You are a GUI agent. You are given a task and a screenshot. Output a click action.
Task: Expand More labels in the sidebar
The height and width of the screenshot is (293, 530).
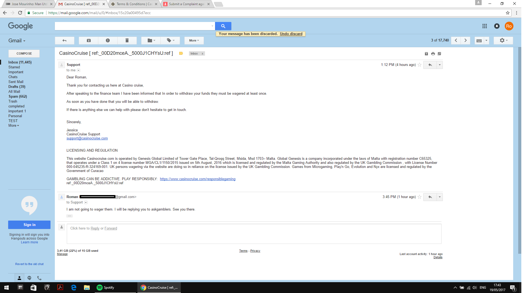(x=14, y=126)
